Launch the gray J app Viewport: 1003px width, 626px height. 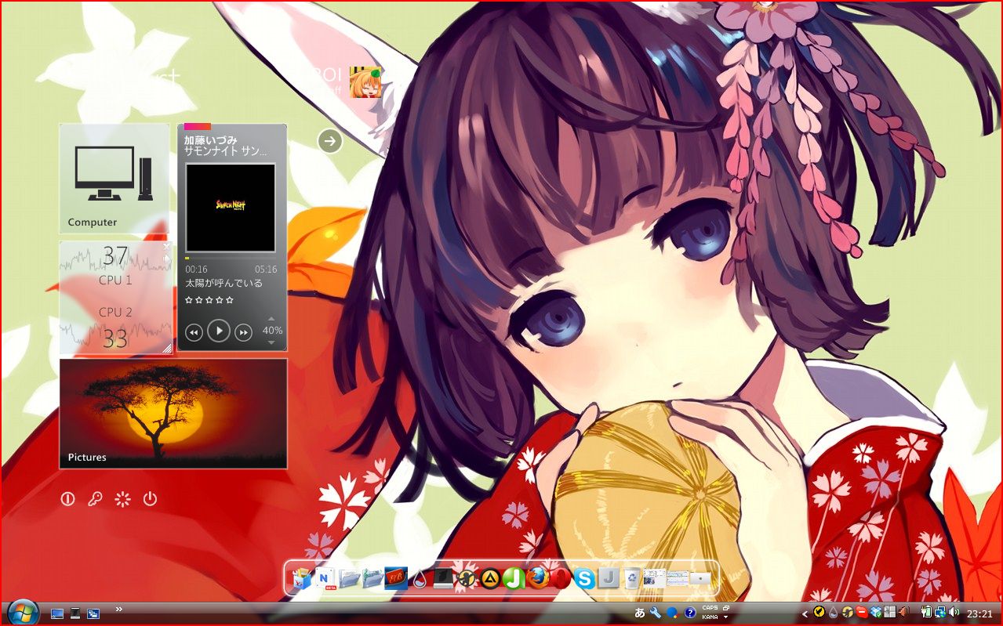pyautogui.click(x=607, y=578)
